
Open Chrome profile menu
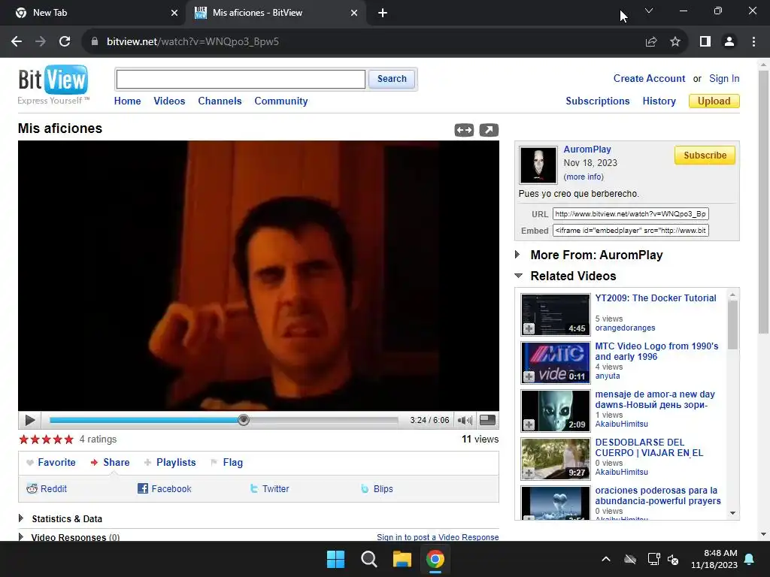[x=729, y=42]
